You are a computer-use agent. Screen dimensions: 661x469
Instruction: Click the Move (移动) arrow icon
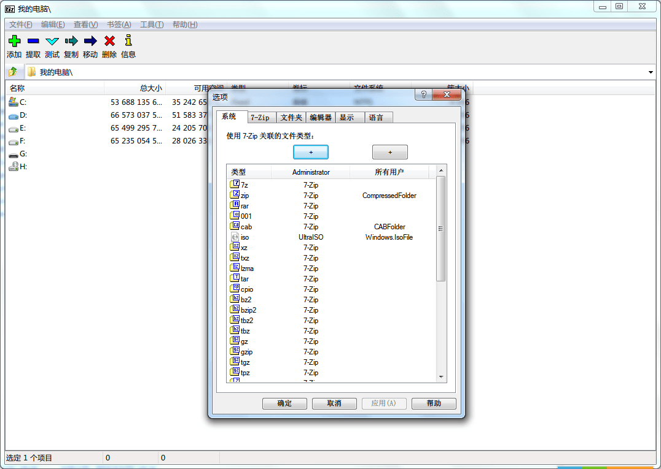[90, 41]
